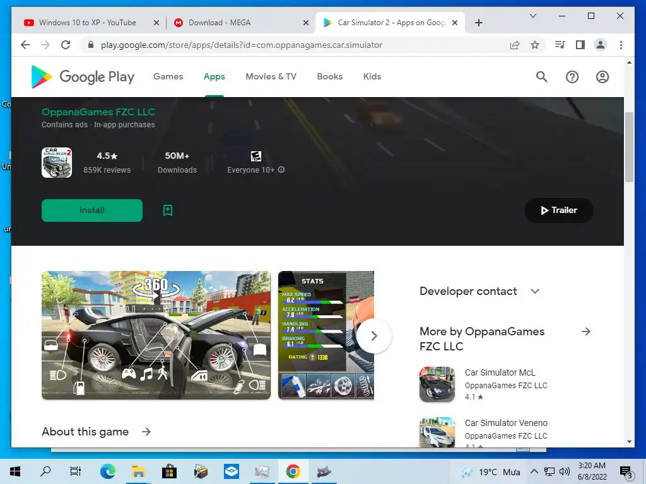Switch to Download - MEGA tab
The height and width of the screenshot is (484, 646).
(239, 23)
